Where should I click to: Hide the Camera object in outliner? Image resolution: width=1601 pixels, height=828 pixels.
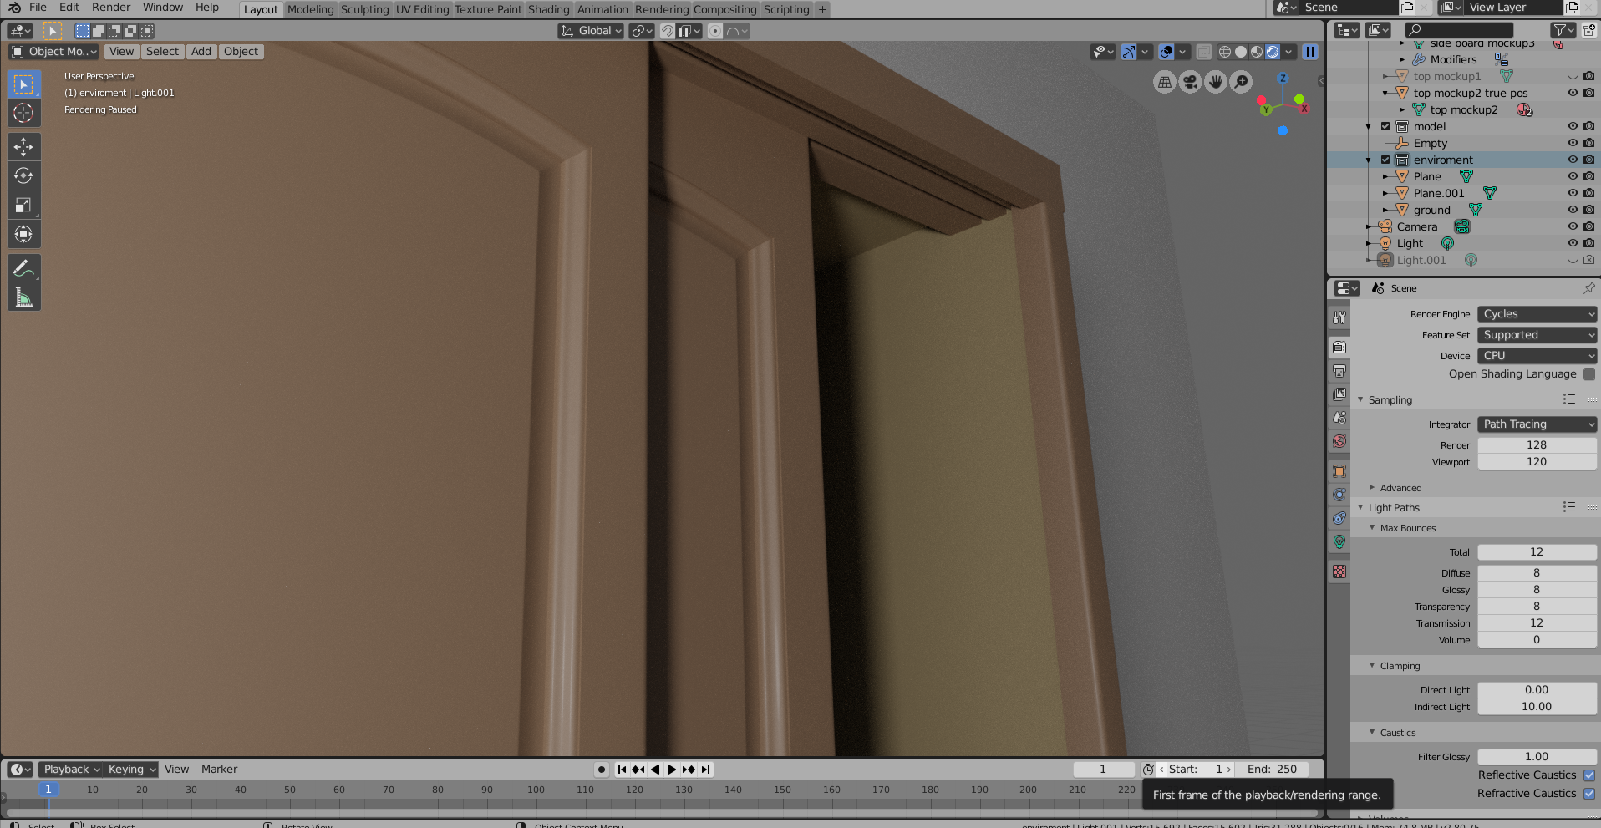click(1572, 226)
